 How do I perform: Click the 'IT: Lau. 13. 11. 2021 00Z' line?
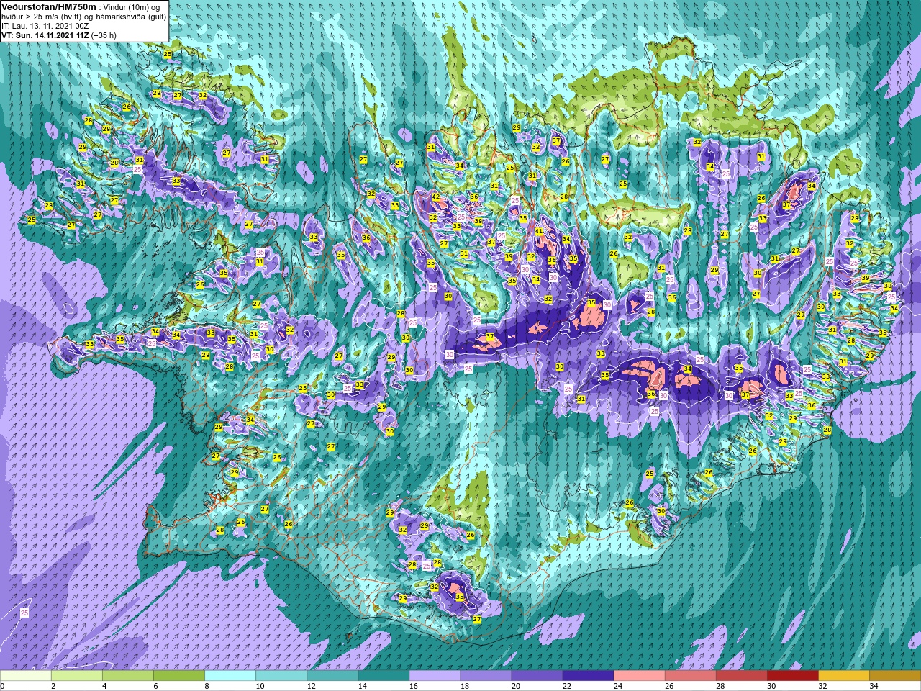click(x=45, y=26)
